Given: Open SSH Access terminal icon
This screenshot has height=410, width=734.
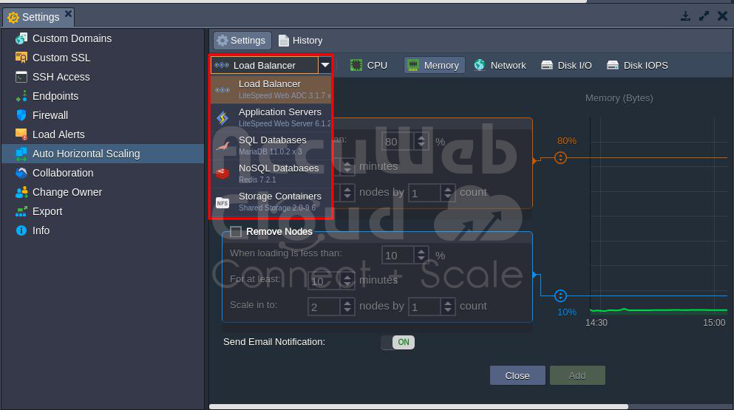Looking at the screenshot, I should click(21, 77).
